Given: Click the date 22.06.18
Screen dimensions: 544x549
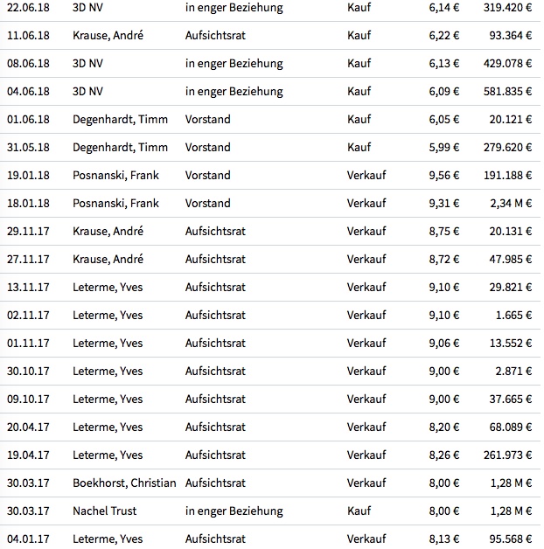Looking at the screenshot, I should (27, 7).
